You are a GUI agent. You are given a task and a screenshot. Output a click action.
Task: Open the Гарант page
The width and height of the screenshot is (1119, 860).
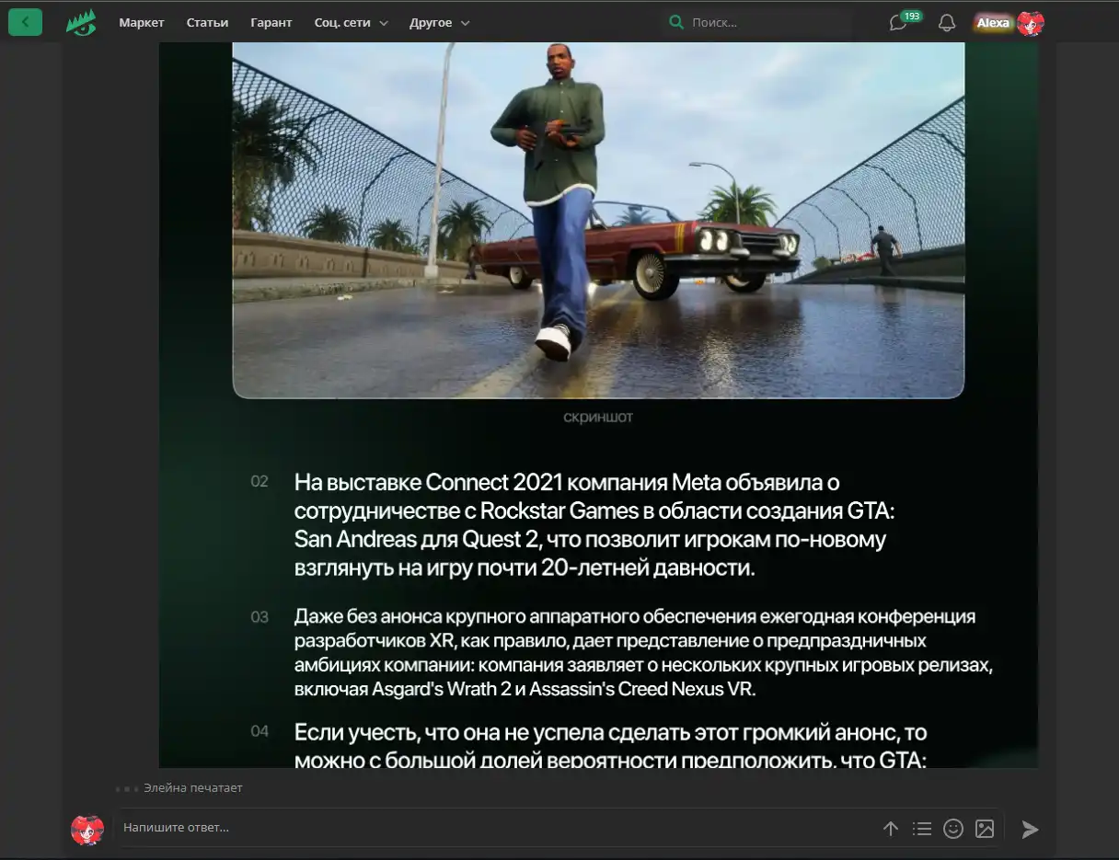[271, 22]
